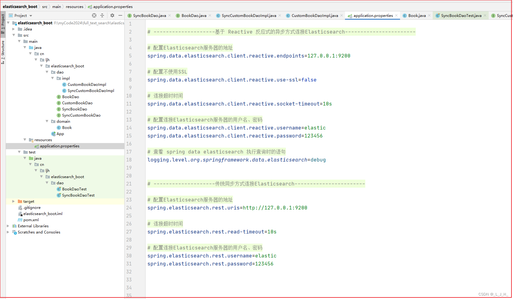Expand the .idea folder
513x299 pixels.
14,29
